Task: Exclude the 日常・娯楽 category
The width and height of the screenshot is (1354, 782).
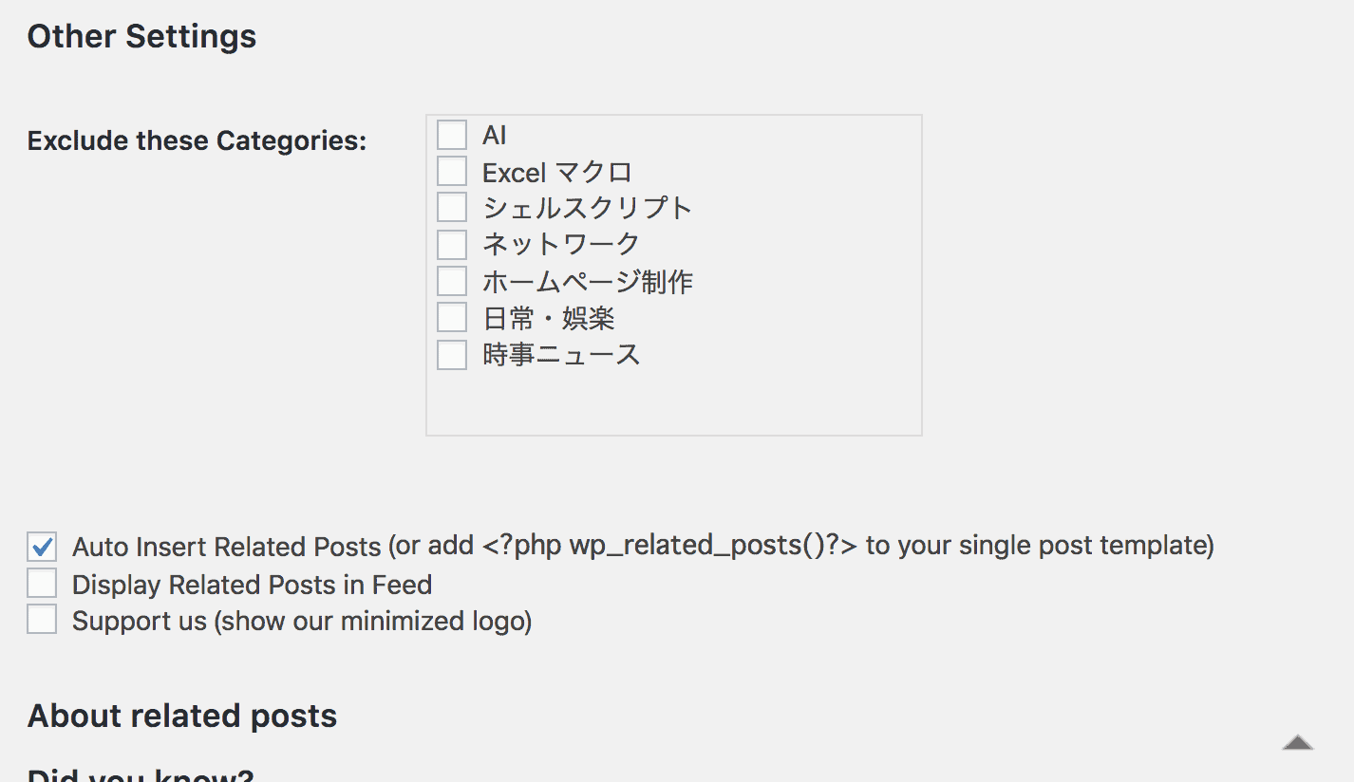Action: pos(452,318)
